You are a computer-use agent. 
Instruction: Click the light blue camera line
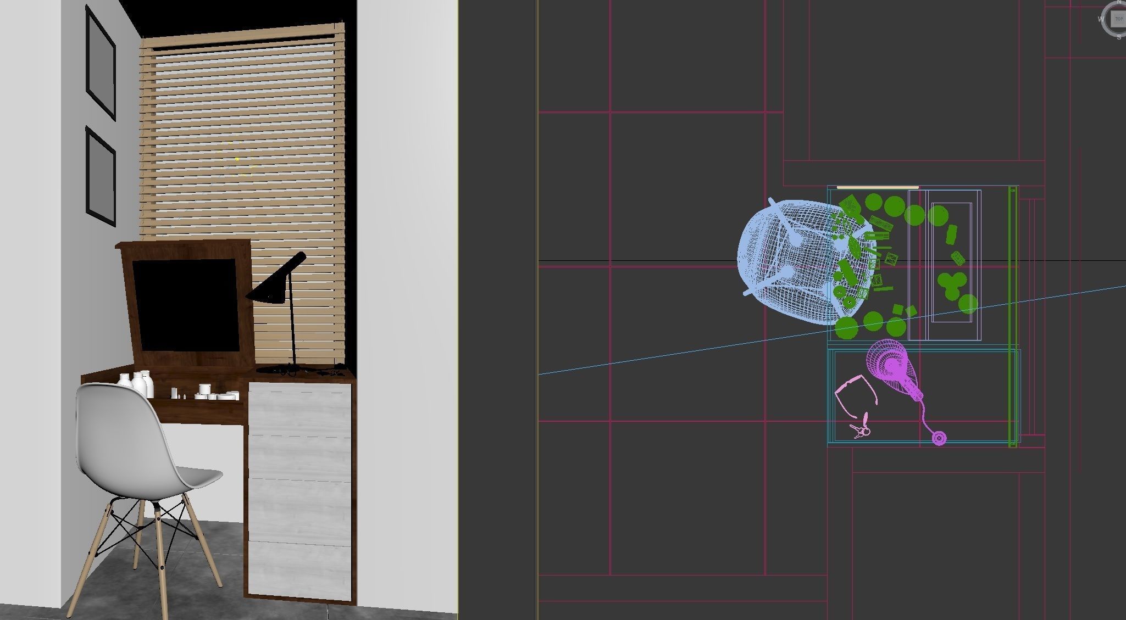[659, 356]
